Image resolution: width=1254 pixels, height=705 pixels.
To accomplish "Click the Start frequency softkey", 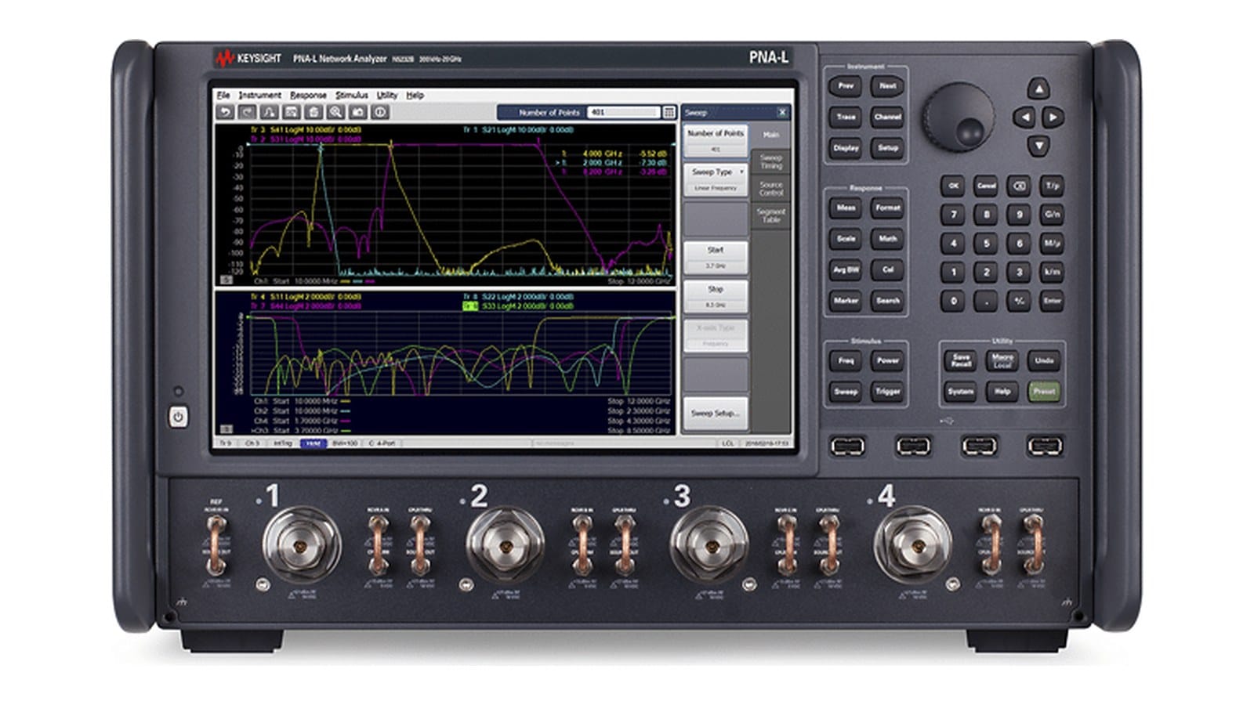I will [716, 258].
